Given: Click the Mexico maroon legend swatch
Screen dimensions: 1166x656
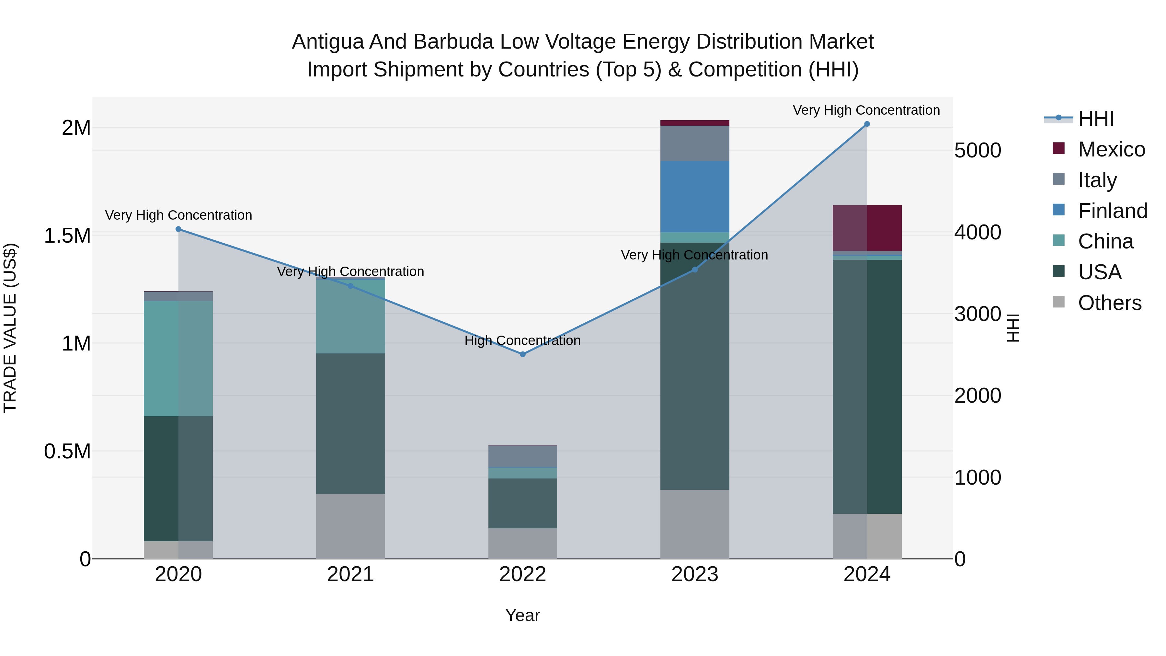Looking at the screenshot, I should point(1059,148).
